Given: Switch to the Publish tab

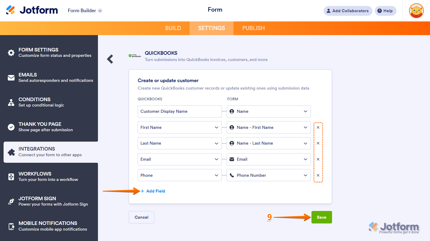Looking at the screenshot, I should 253,28.
